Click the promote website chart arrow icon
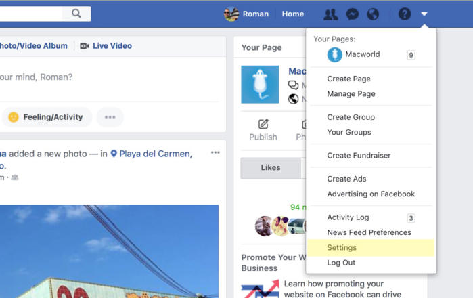This screenshot has width=473, height=298. click(x=260, y=289)
